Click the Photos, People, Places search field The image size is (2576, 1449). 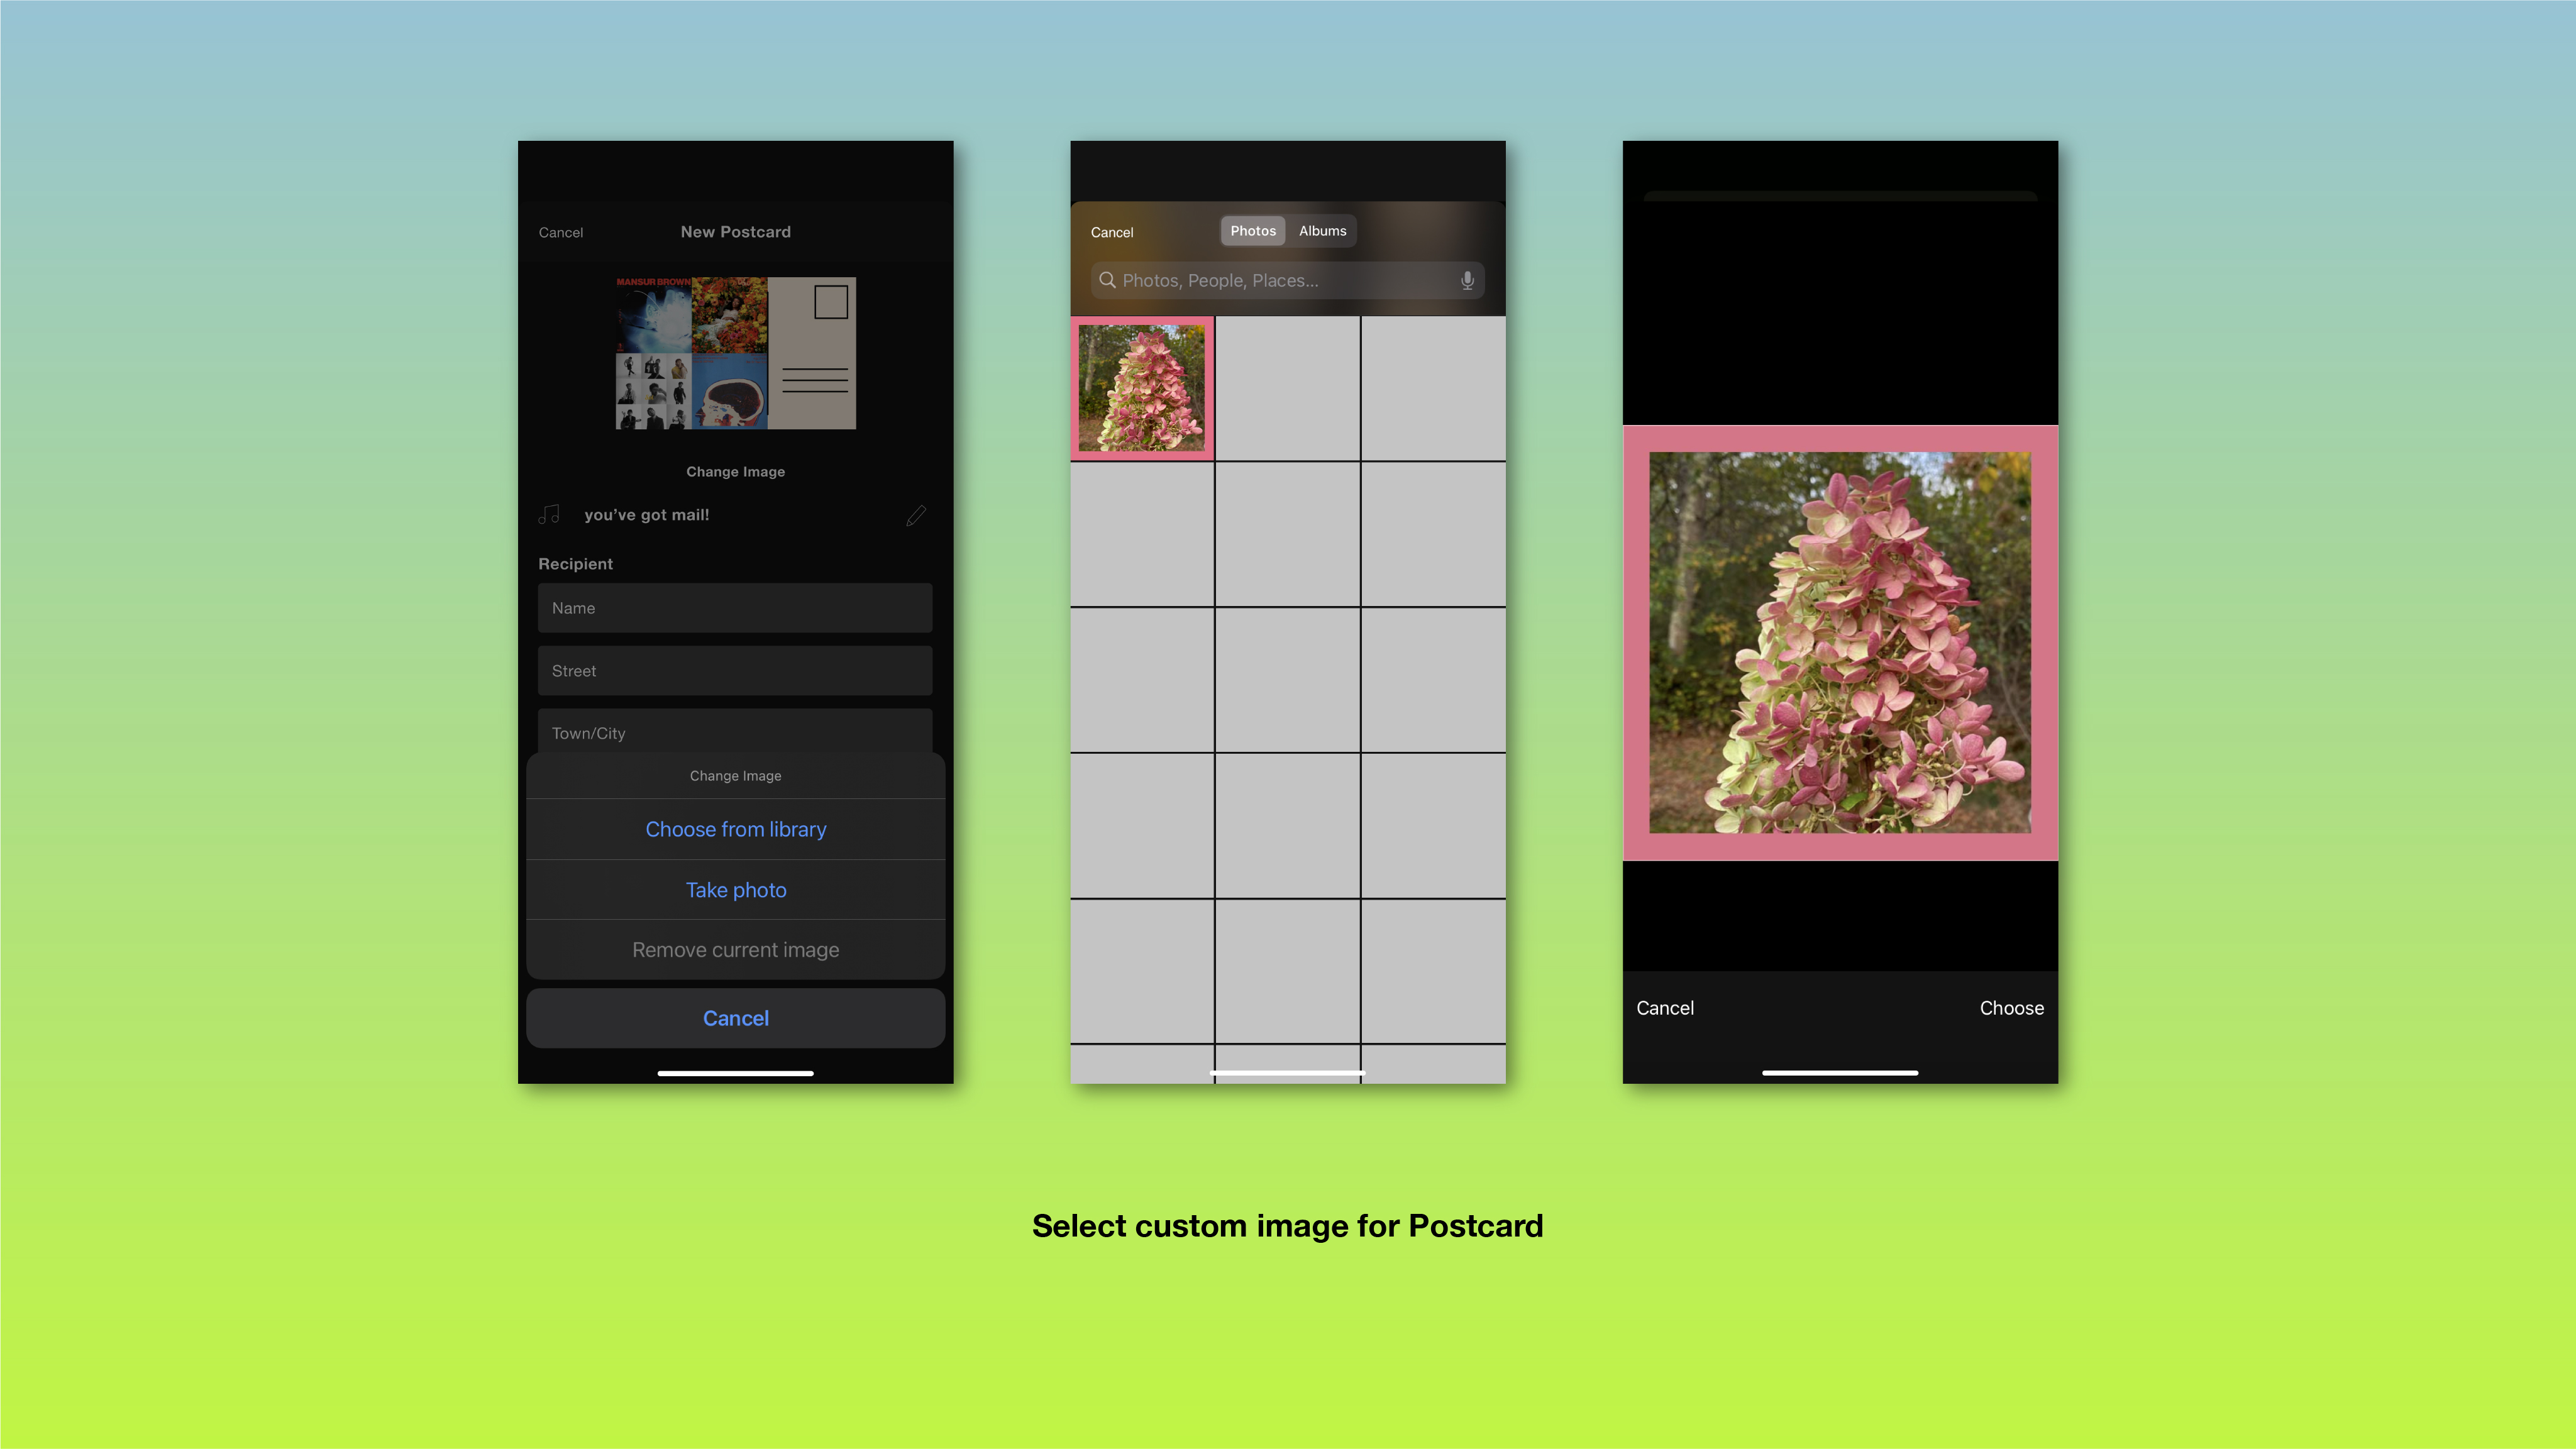tap(1287, 281)
